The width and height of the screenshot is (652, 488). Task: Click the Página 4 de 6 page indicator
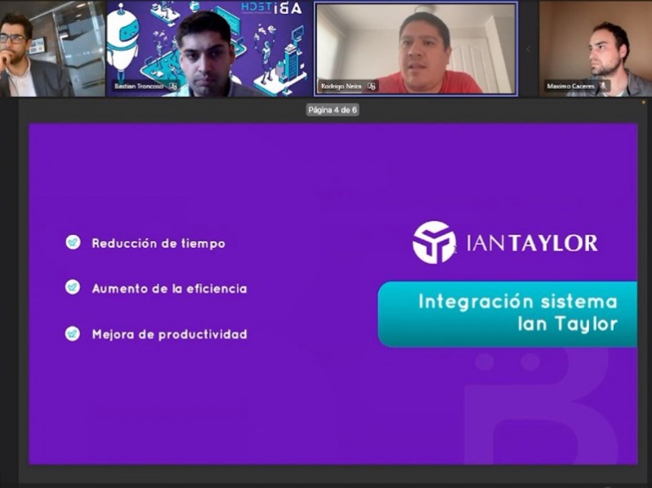tap(333, 110)
